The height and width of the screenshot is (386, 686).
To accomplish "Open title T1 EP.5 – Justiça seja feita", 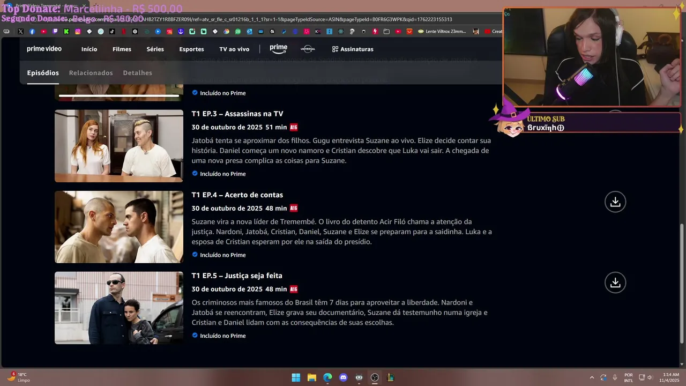I will [237, 276].
